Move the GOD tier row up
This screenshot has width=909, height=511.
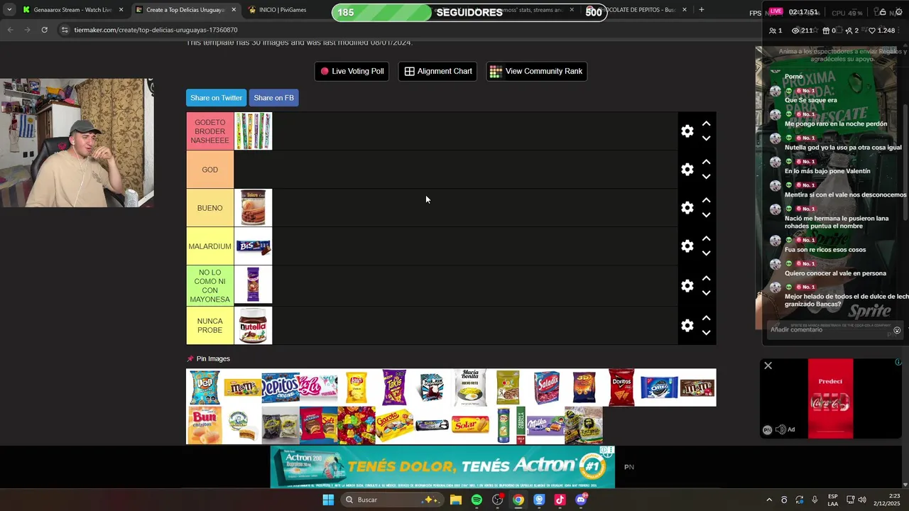(x=706, y=162)
